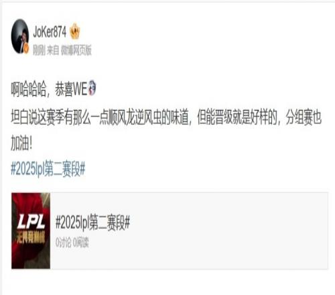Click the 加油! text line
335x295 pixels.
21,143
